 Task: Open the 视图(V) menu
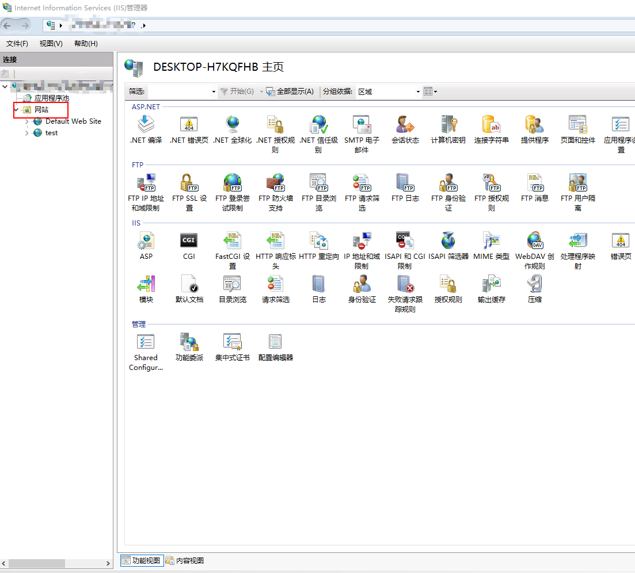[51, 44]
